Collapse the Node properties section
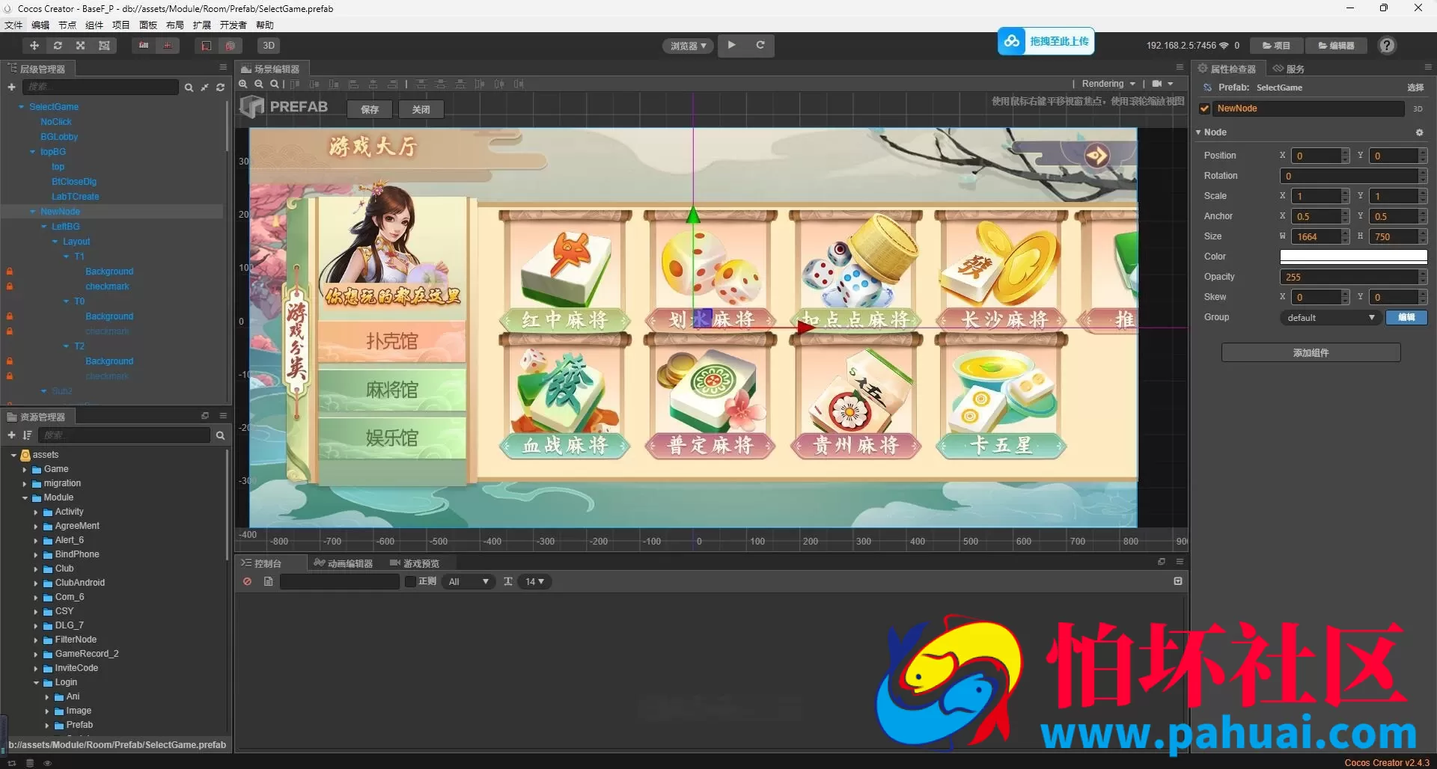This screenshot has width=1437, height=769. tap(1198, 132)
